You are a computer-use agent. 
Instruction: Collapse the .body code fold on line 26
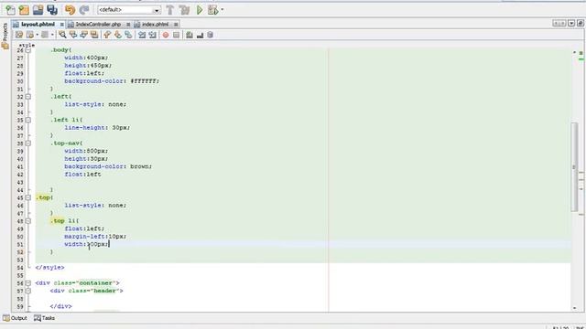[x=28, y=50]
